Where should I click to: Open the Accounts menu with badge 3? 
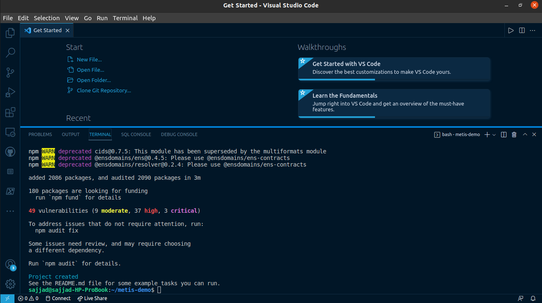[x=10, y=264]
